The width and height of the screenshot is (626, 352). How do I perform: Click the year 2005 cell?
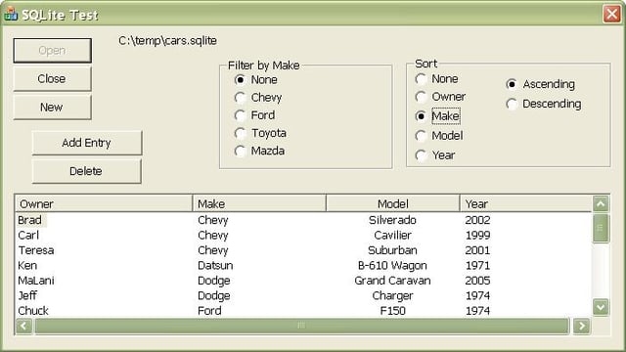[477, 281]
